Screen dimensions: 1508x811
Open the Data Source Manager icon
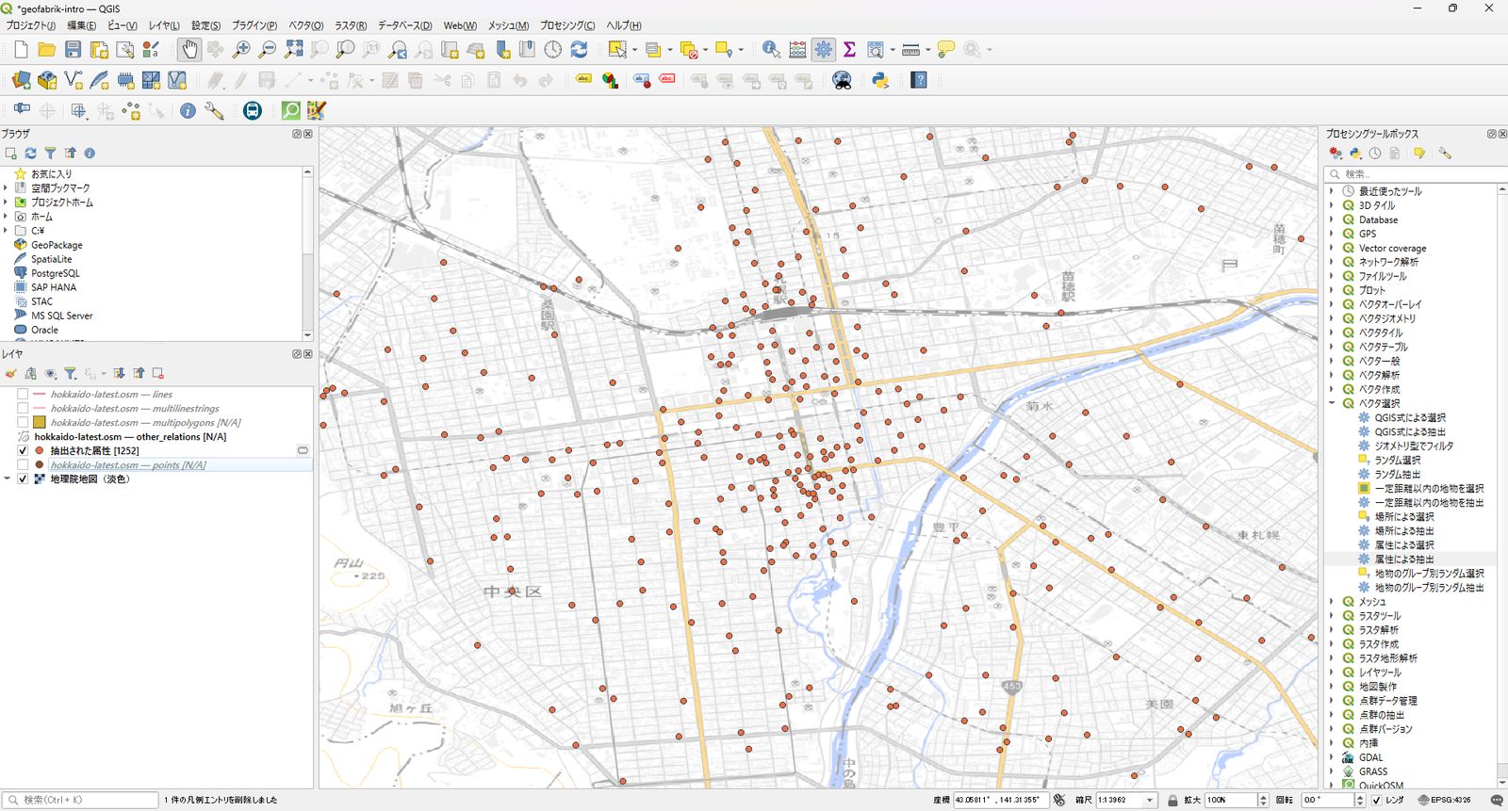[21, 81]
